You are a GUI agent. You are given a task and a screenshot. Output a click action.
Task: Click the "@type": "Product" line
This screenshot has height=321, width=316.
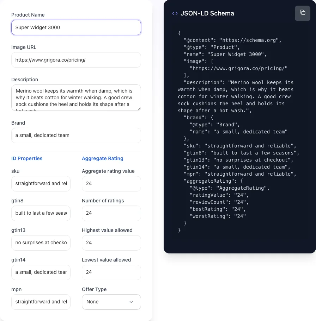pyautogui.click(x=212, y=47)
